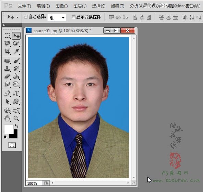Select the Rectangular Marquee tool
Screen dimensions: 203x192
(7, 36)
